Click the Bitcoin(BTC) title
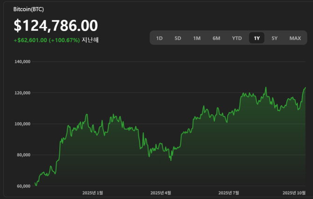This screenshot has width=313, height=199. [29, 9]
